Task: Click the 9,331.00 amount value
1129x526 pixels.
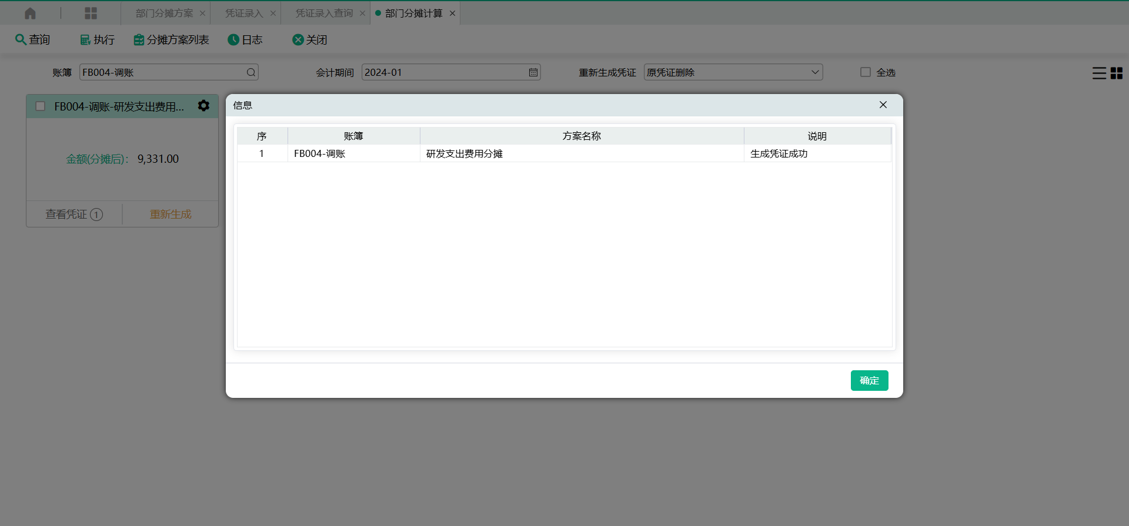Action: [158, 159]
